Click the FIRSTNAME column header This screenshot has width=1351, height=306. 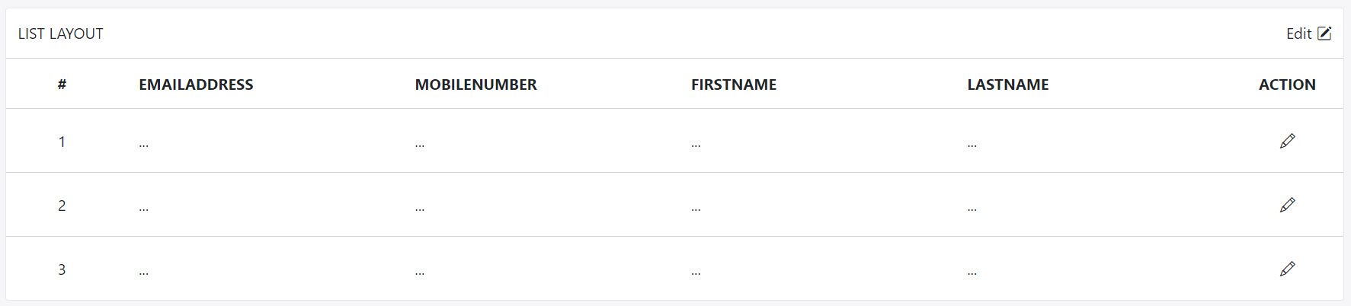733,84
